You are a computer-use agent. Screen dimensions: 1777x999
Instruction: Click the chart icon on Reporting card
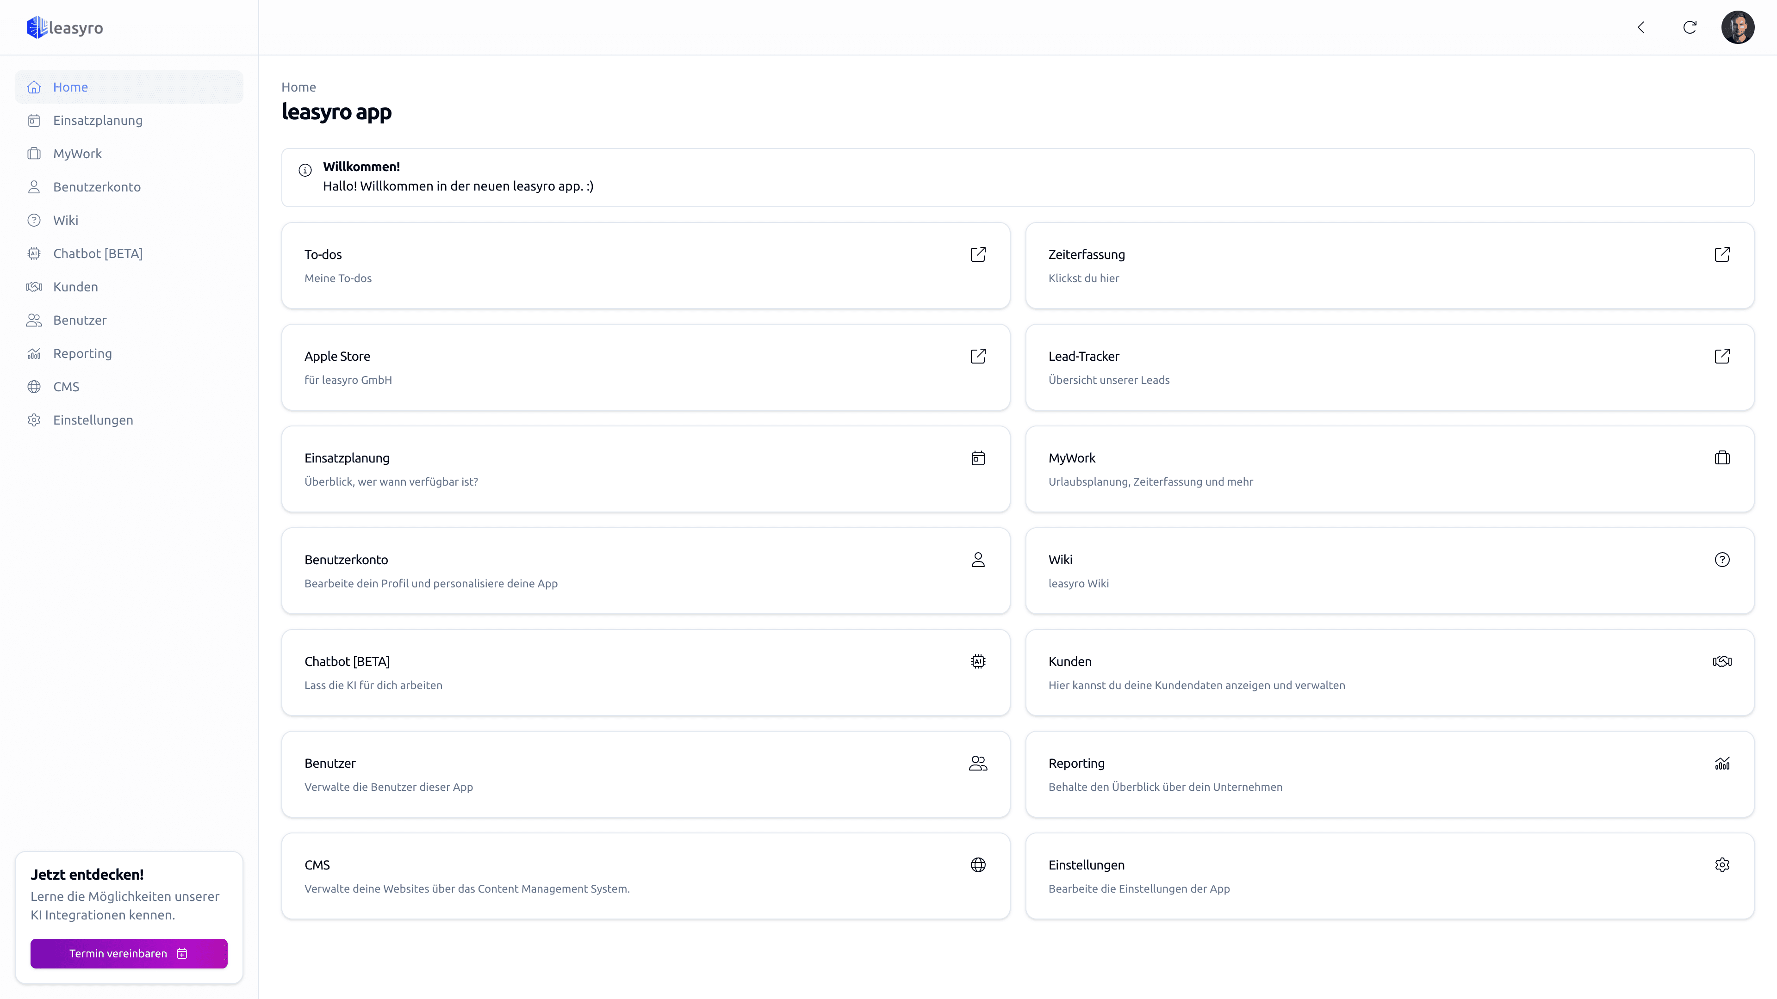1722,763
